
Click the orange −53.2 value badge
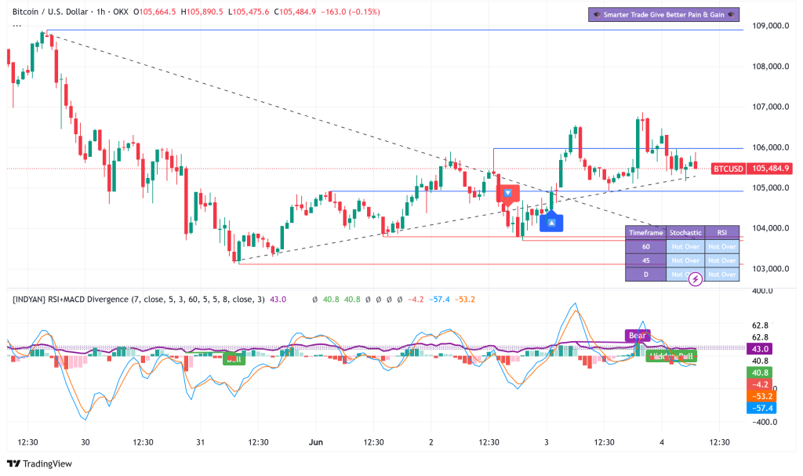(761, 396)
